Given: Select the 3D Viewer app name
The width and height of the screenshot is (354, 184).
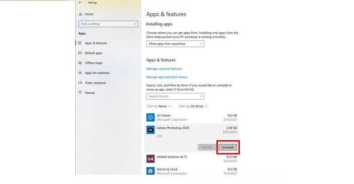Looking at the screenshot, I should click(x=164, y=115).
